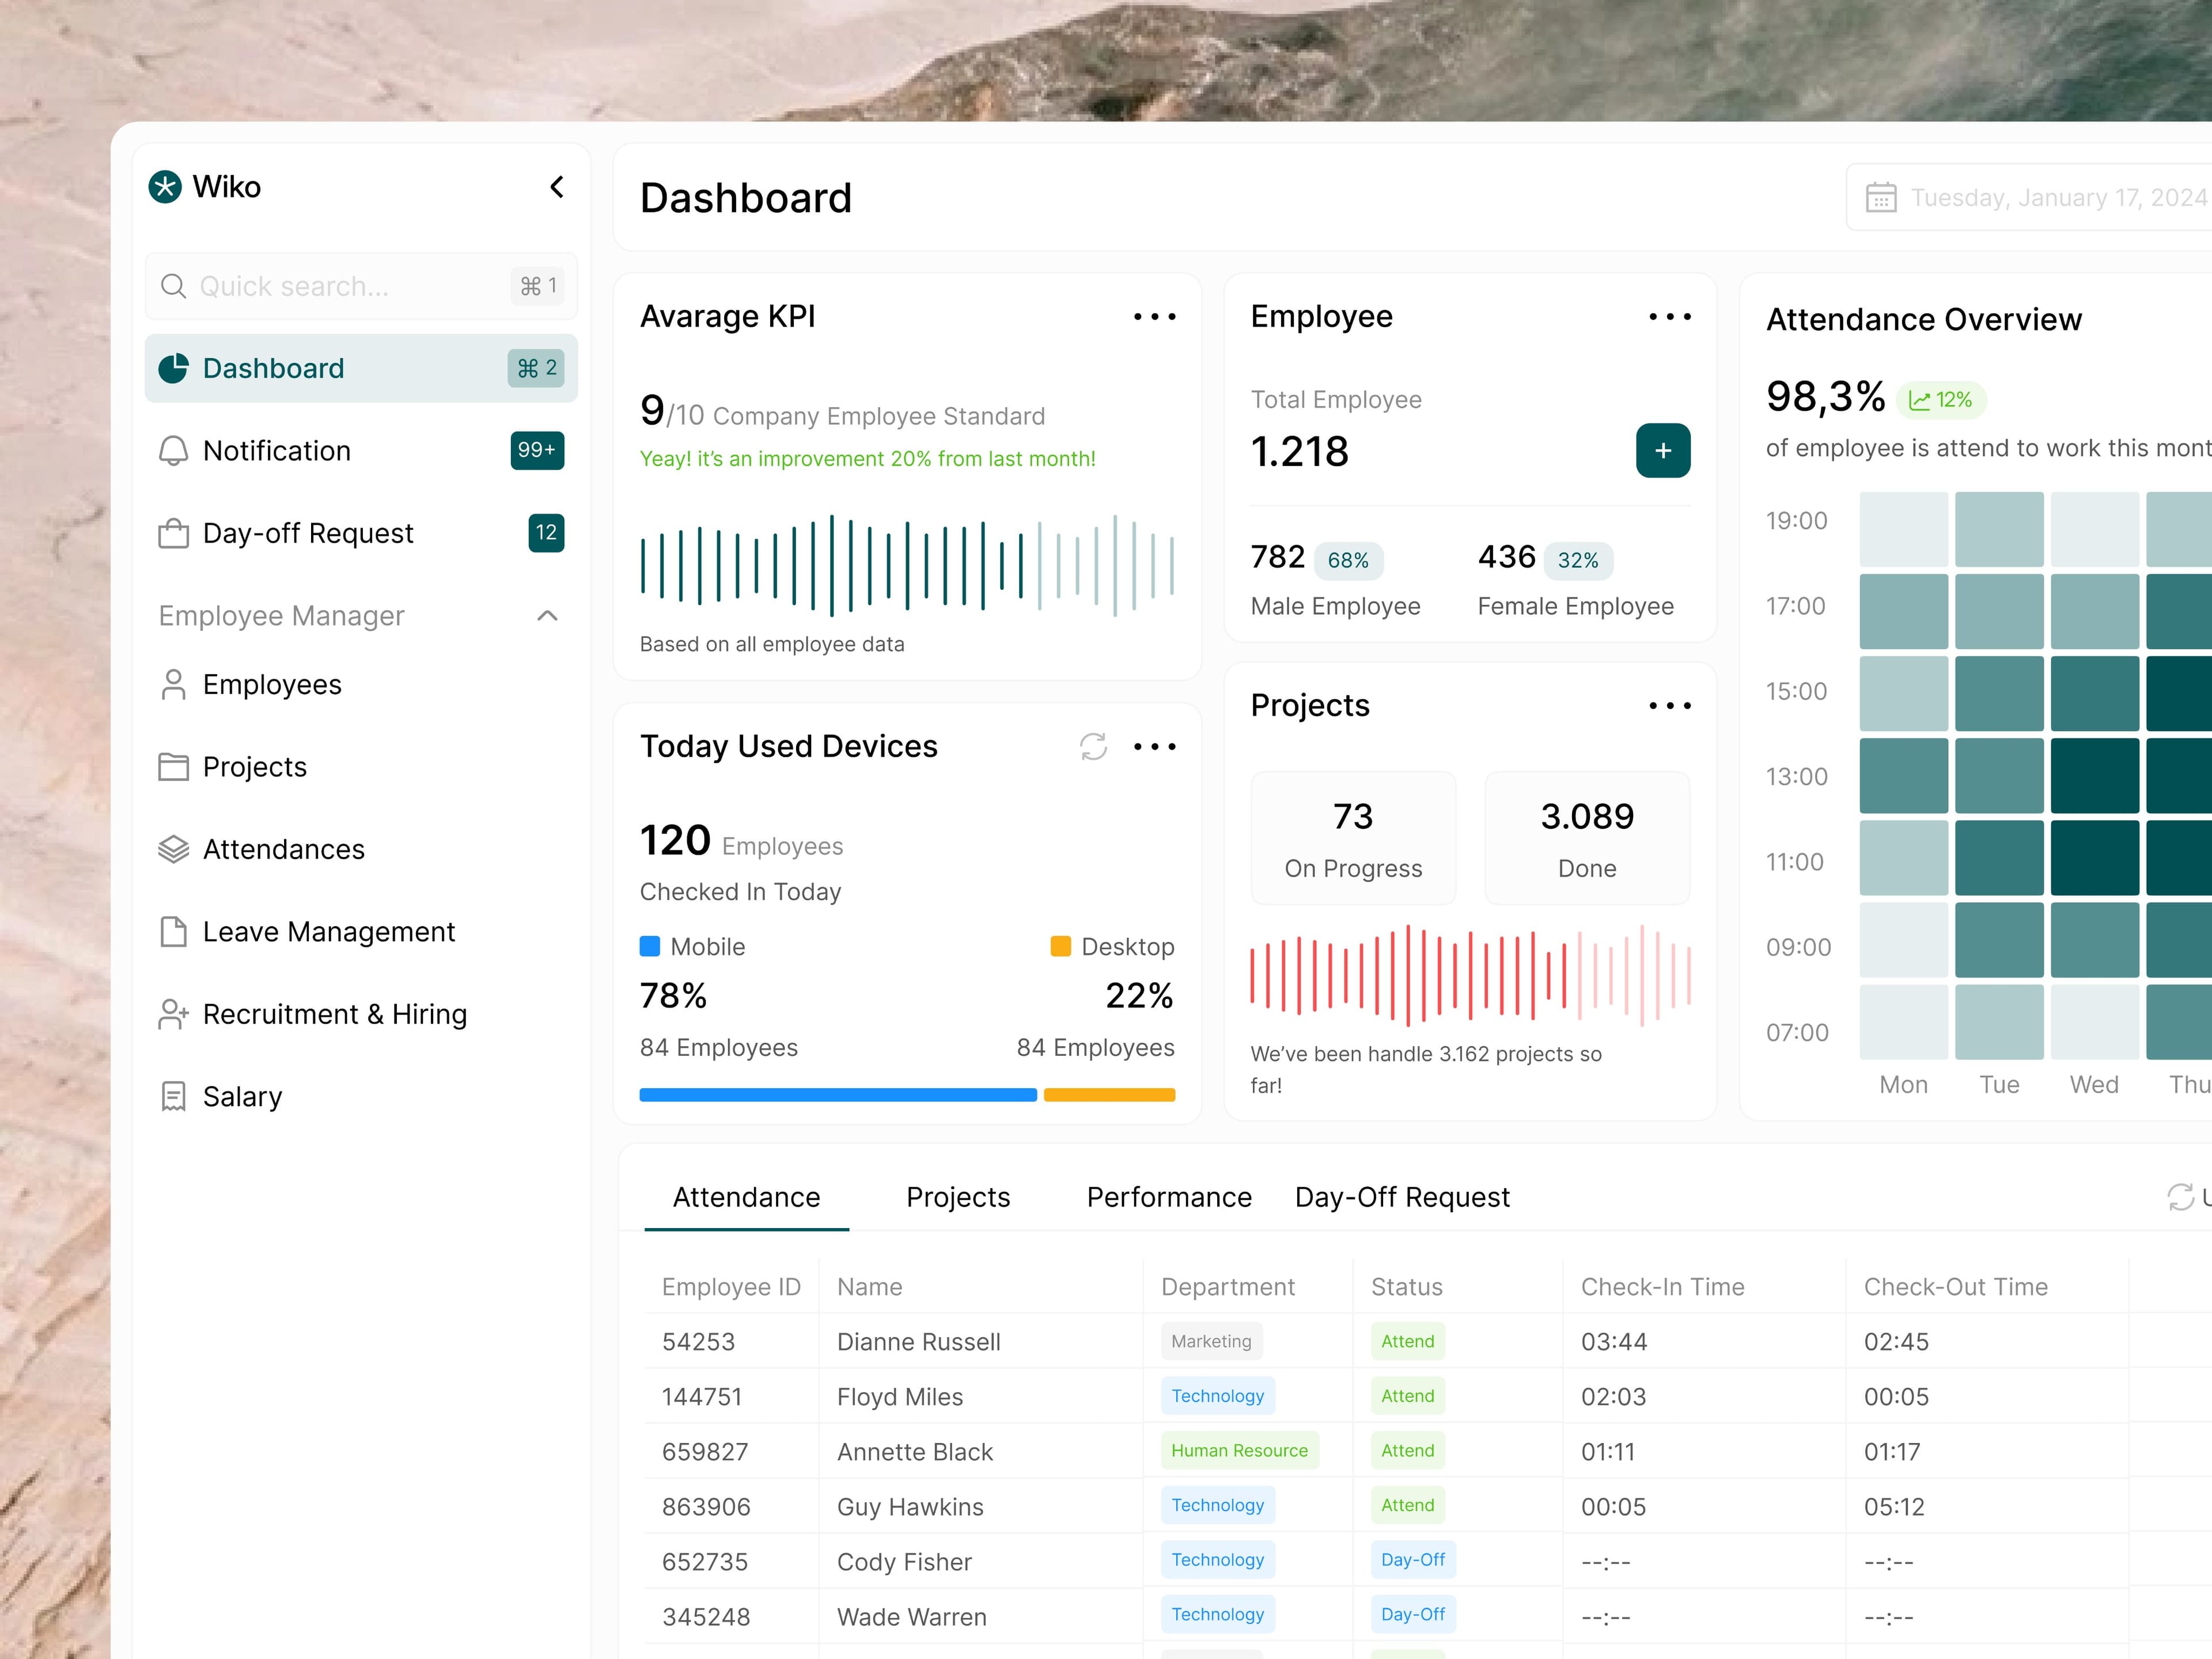Image resolution: width=2212 pixels, height=1659 pixels.
Task: Click the Salary receipt icon
Action: click(173, 1096)
